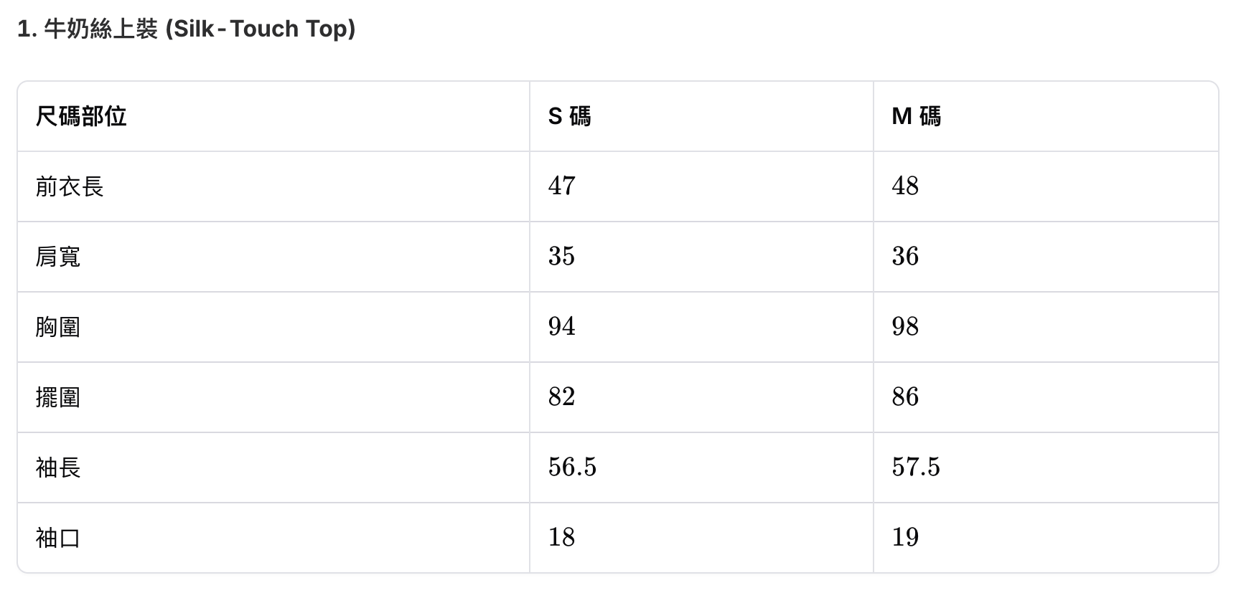Click the 擺圍 S size value 82
This screenshot has width=1236, height=598.
point(561,397)
